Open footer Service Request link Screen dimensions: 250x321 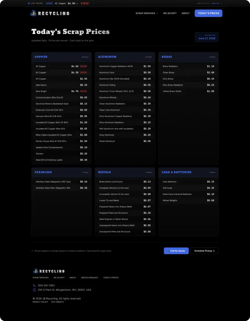(x=90, y=278)
